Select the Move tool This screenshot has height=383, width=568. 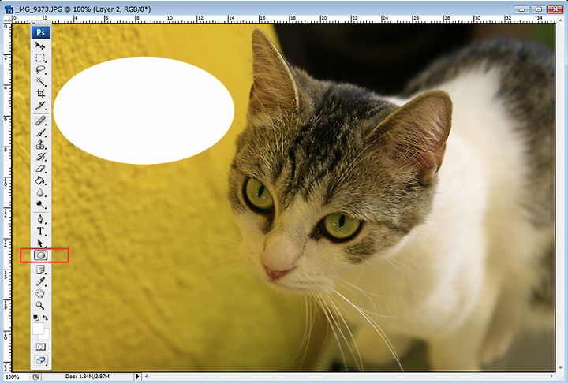(40, 46)
